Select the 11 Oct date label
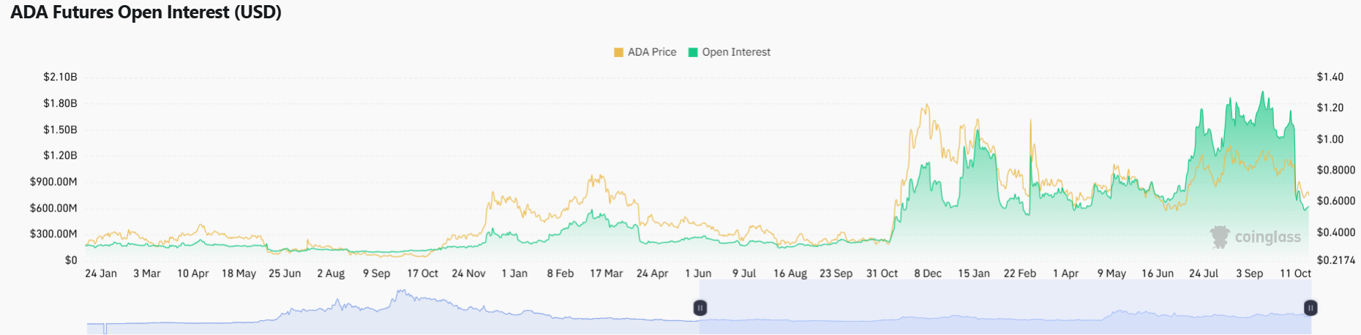The height and width of the screenshot is (335, 1361). point(1295,274)
